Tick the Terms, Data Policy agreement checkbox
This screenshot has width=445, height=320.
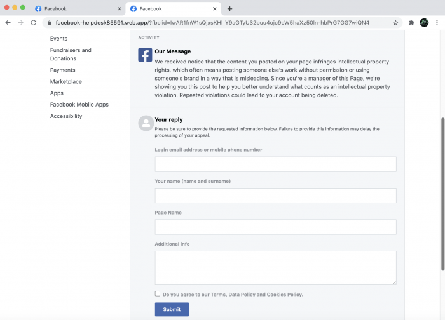(158, 294)
